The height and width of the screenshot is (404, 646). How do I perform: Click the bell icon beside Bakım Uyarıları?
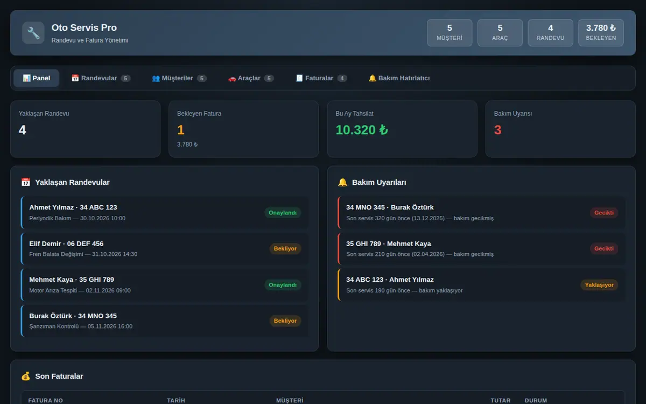342,182
